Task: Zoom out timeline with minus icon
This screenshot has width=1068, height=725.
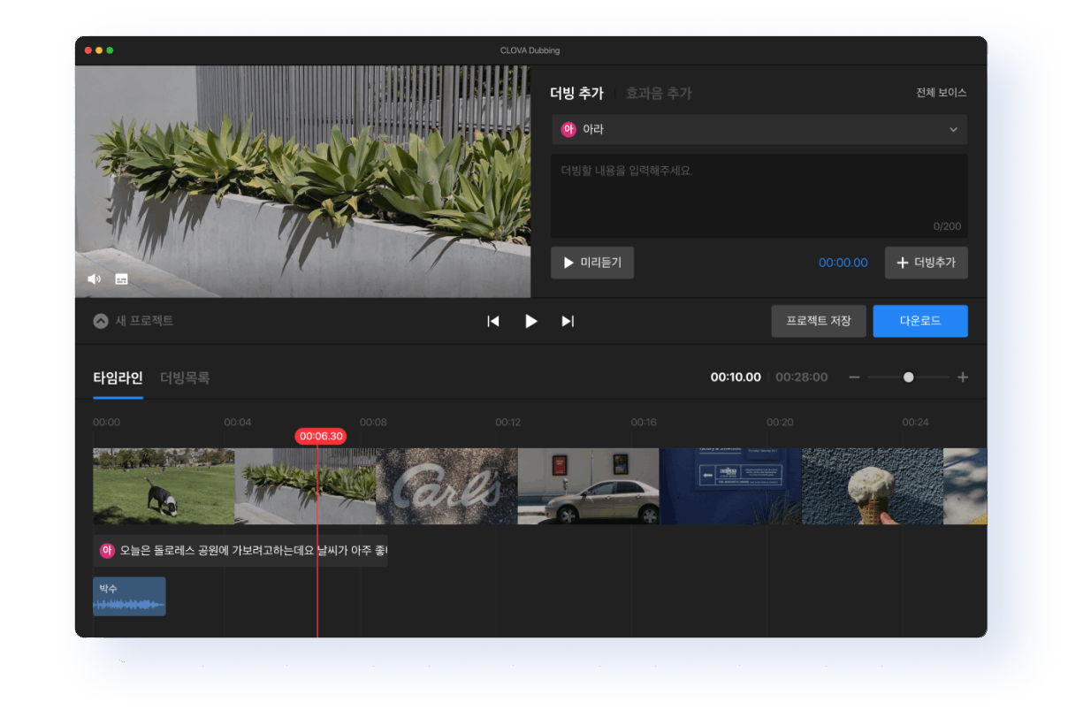Action: coord(854,378)
